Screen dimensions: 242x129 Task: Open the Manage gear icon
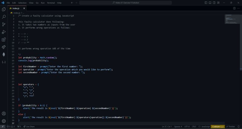4,121
